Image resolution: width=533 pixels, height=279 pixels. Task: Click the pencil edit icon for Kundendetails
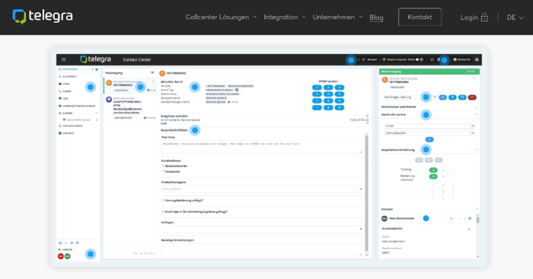(469, 229)
